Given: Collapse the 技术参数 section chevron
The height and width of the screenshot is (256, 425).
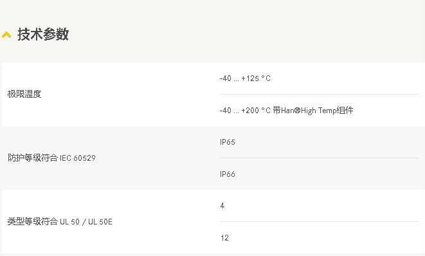Looking at the screenshot, I should [x=6, y=35].
